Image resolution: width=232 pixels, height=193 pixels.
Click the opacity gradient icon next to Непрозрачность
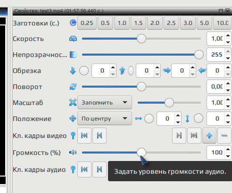tap(73, 55)
